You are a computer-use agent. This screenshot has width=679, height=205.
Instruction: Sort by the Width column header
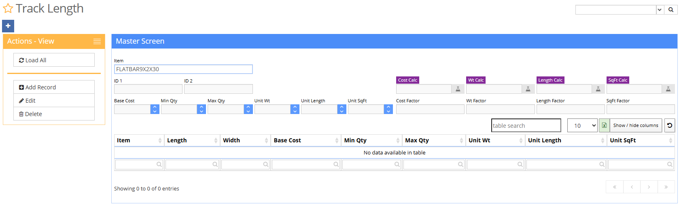(x=245, y=140)
